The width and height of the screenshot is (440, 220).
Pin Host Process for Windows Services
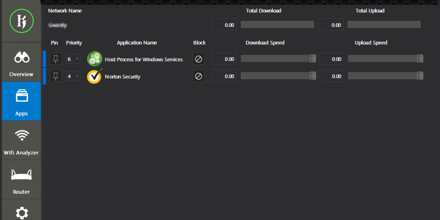tap(56, 59)
